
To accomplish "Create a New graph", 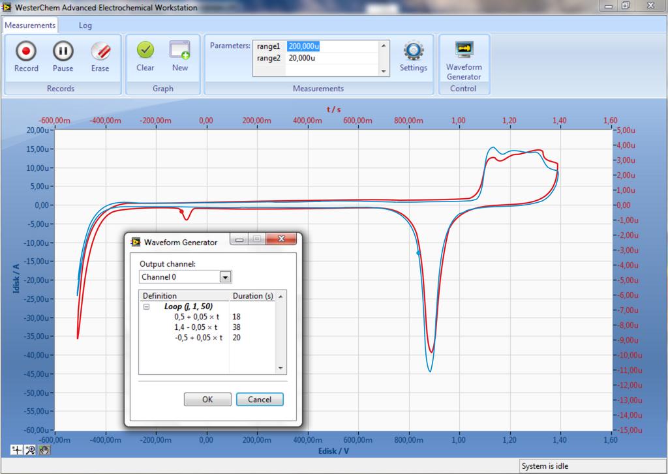I will (x=180, y=56).
